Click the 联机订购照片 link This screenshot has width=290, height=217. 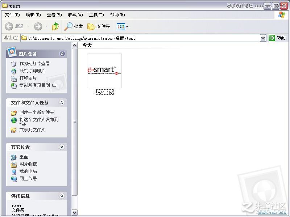[32, 71]
